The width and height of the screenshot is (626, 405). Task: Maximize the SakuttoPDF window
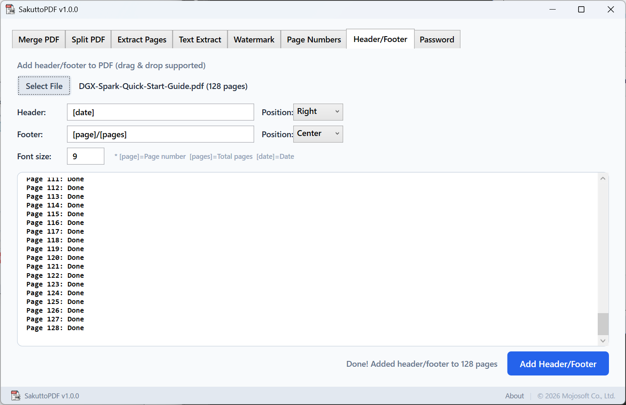click(x=581, y=9)
